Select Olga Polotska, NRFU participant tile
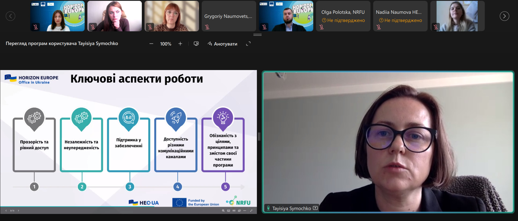The width and height of the screenshot is (518, 221). click(343, 16)
